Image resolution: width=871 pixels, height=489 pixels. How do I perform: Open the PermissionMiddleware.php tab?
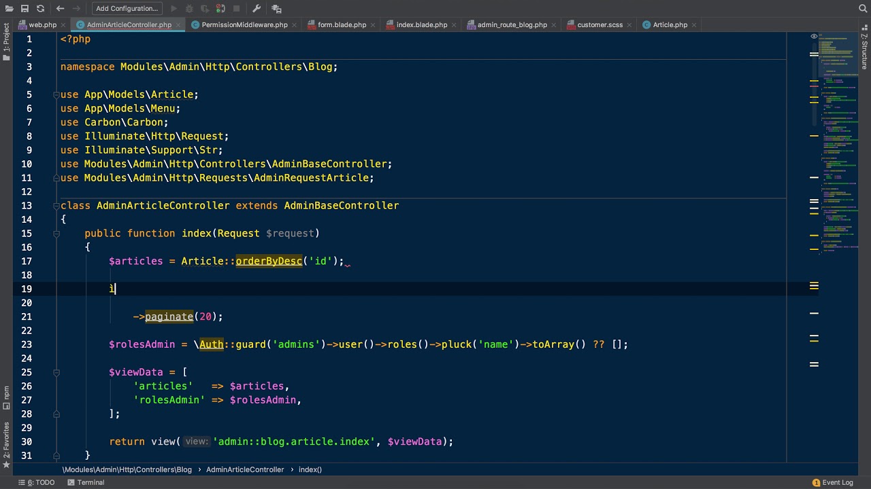pos(244,24)
